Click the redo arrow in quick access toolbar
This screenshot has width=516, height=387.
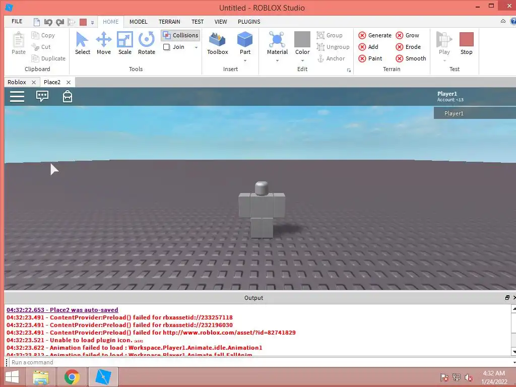60,22
